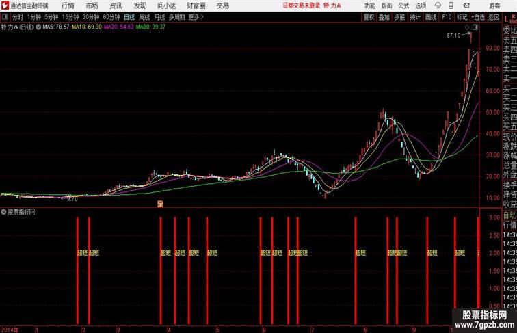The height and width of the screenshot is (333, 517).
Task: Open the 行情 menu
Action: [x=68, y=5]
